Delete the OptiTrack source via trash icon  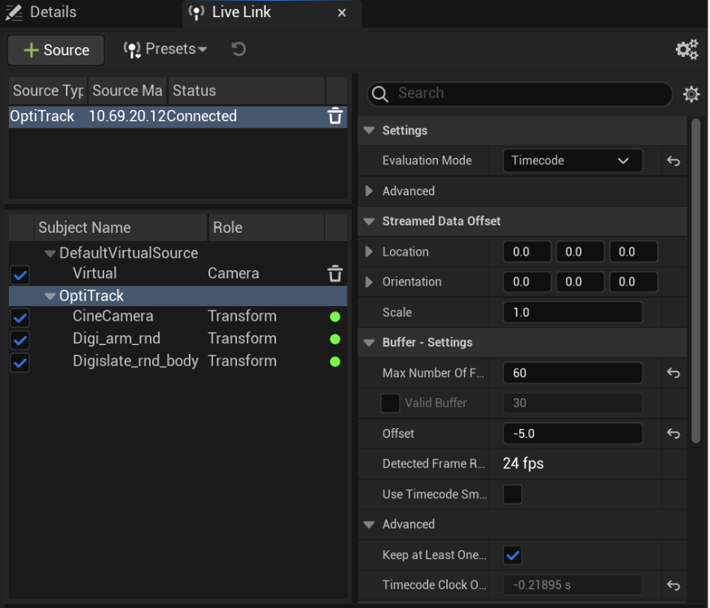click(335, 116)
